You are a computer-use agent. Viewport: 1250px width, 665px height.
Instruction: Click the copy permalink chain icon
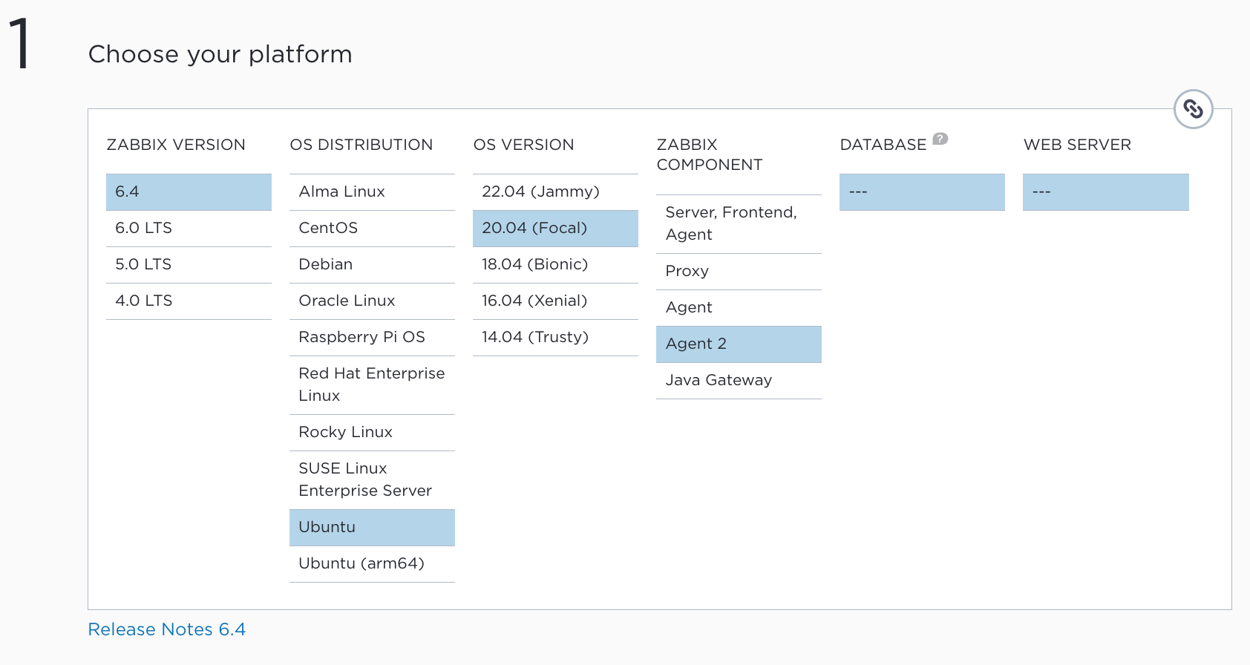tap(1193, 109)
